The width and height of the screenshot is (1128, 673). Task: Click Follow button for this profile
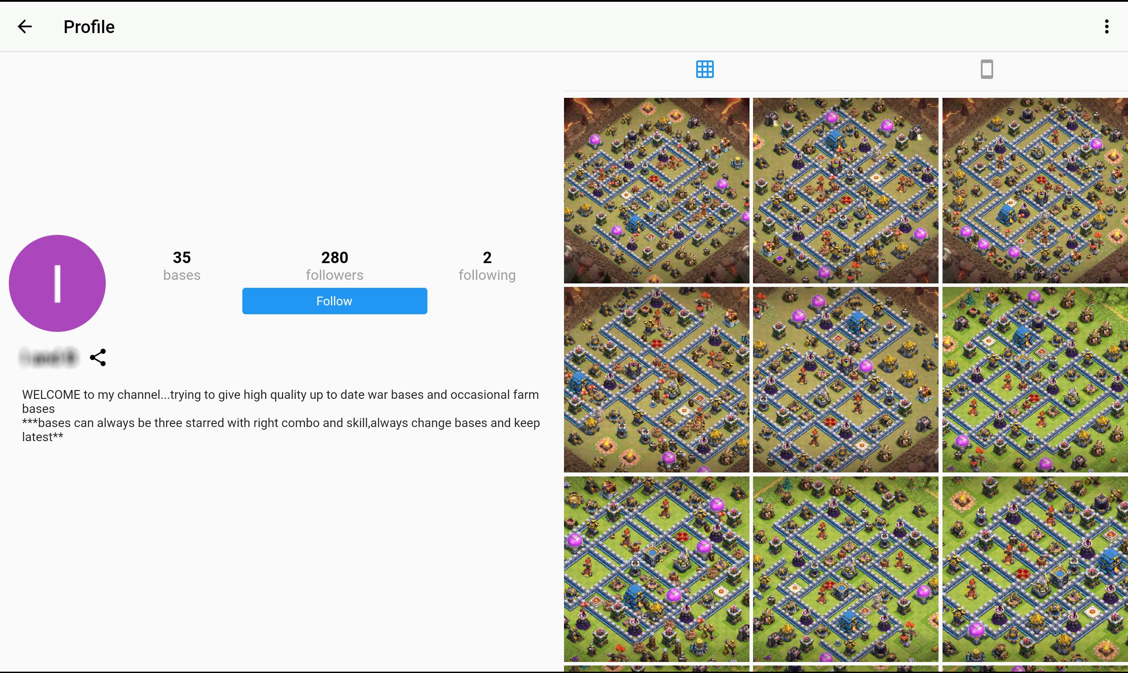(334, 301)
